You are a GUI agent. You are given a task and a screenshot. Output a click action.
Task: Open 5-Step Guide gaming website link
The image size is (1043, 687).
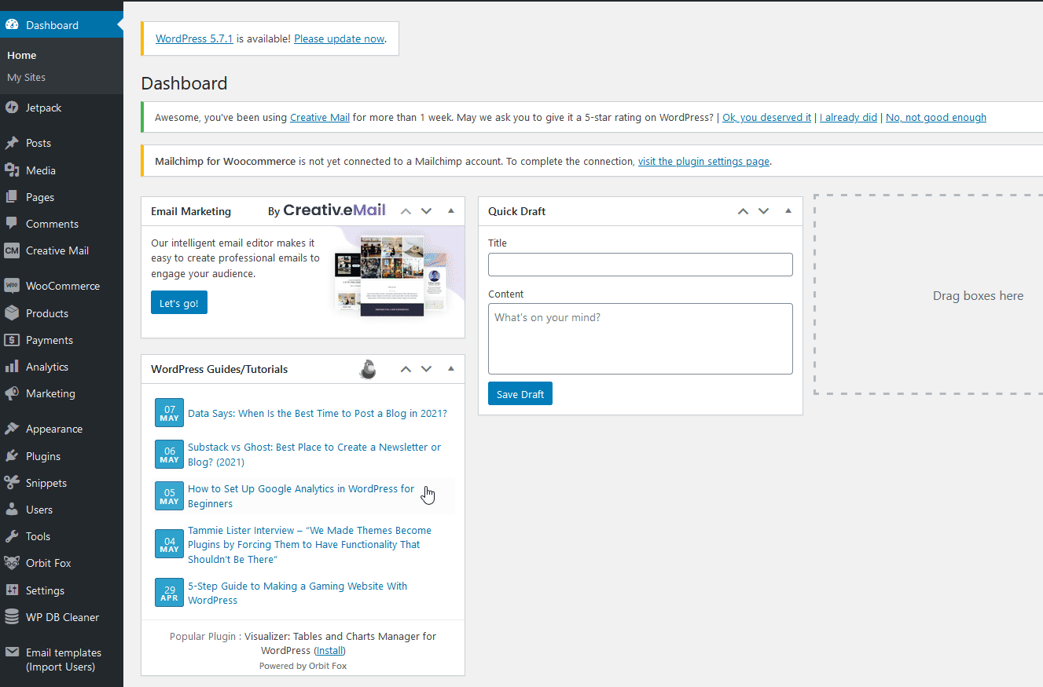pos(297,593)
